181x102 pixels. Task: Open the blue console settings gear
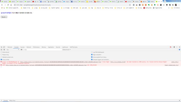click(x=180, y=50)
